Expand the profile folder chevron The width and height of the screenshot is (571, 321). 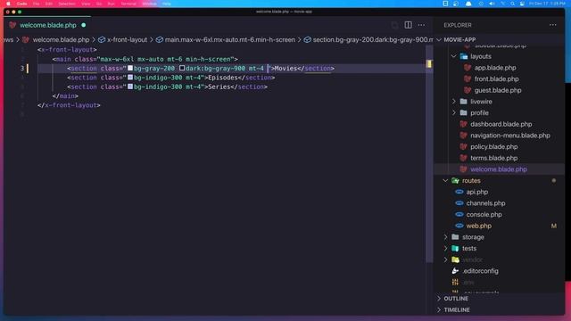click(454, 113)
